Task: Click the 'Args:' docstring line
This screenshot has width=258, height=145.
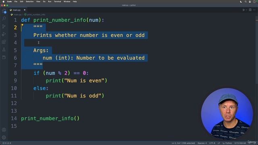Action: 41,50
